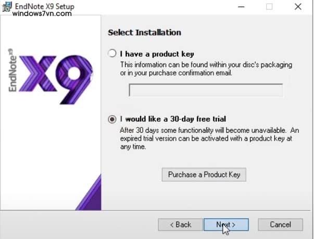The height and width of the screenshot is (239, 314).
Task: Select the 'I have a product key' radio button
Action: pyautogui.click(x=112, y=54)
